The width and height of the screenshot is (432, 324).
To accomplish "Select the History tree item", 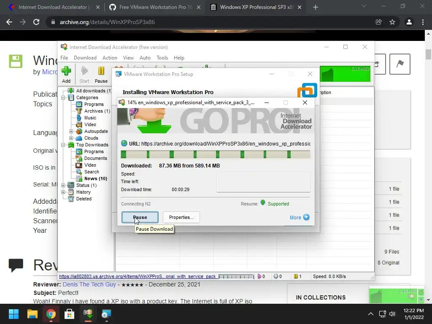I will [83, 192].
